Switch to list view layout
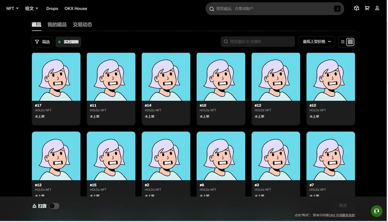Viewport: 388px width, 222px height. (x=343, y=42)
